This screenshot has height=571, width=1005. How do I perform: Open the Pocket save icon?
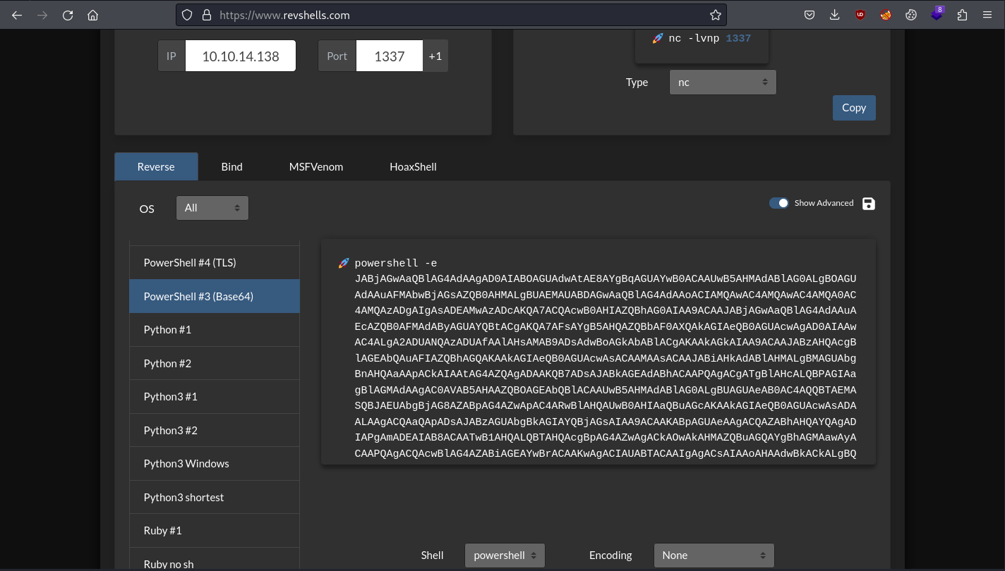(810, 15)
